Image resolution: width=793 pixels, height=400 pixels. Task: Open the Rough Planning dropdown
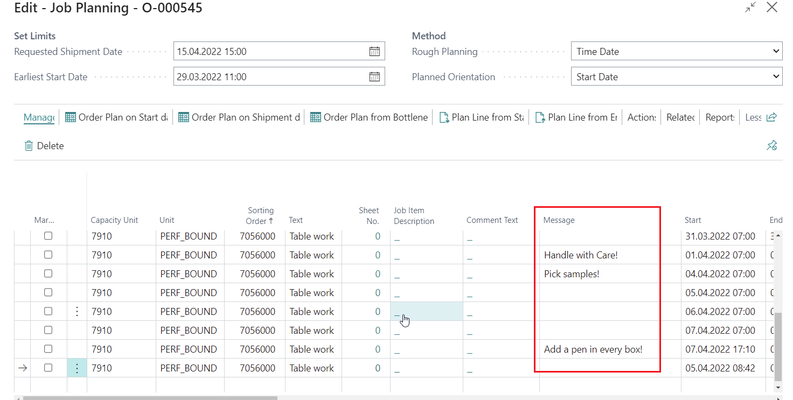pyautogui.click(x=676, y=52)
